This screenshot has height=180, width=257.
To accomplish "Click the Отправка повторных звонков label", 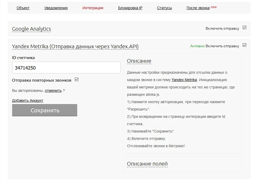I will 42,80.
